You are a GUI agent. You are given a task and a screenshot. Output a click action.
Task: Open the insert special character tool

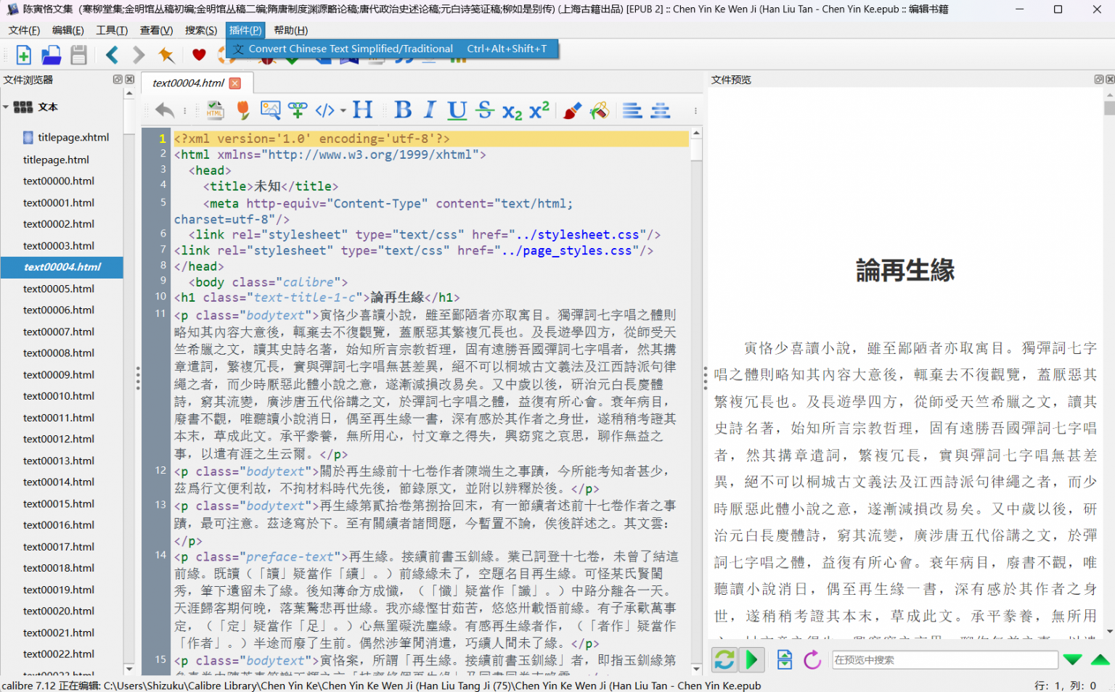point(242,110)
